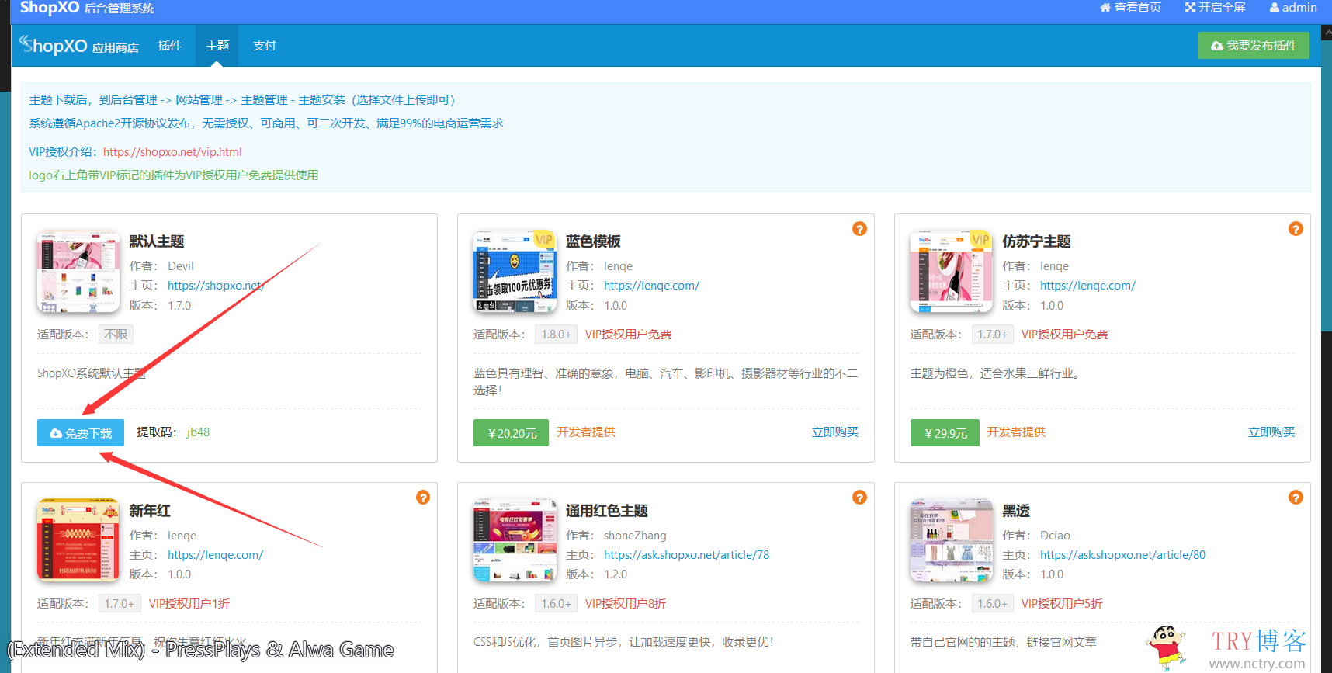Viewport: 1332px width, 673px height.
Task: Click help icon on 仿苏宁主题 card
Action: pyautogui.click(x=1296, y=229)
